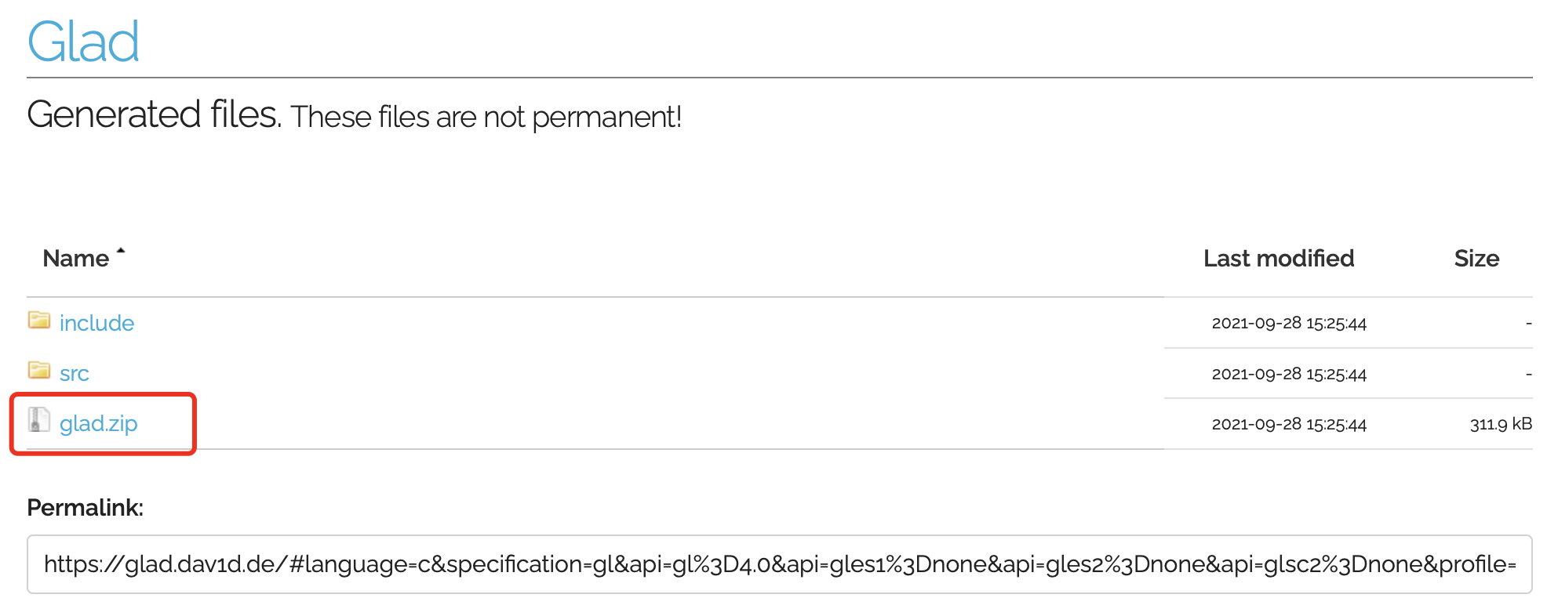This screenshot has height=616, width=1558.
Task: Click the include row's modified date
Action: coord(1289,323)
